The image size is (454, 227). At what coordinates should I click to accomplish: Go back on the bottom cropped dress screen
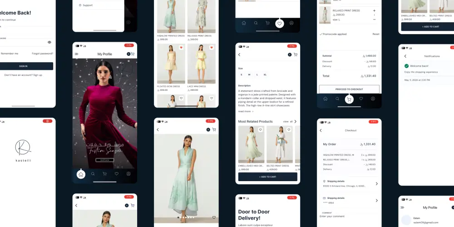(x=76, y=205)
